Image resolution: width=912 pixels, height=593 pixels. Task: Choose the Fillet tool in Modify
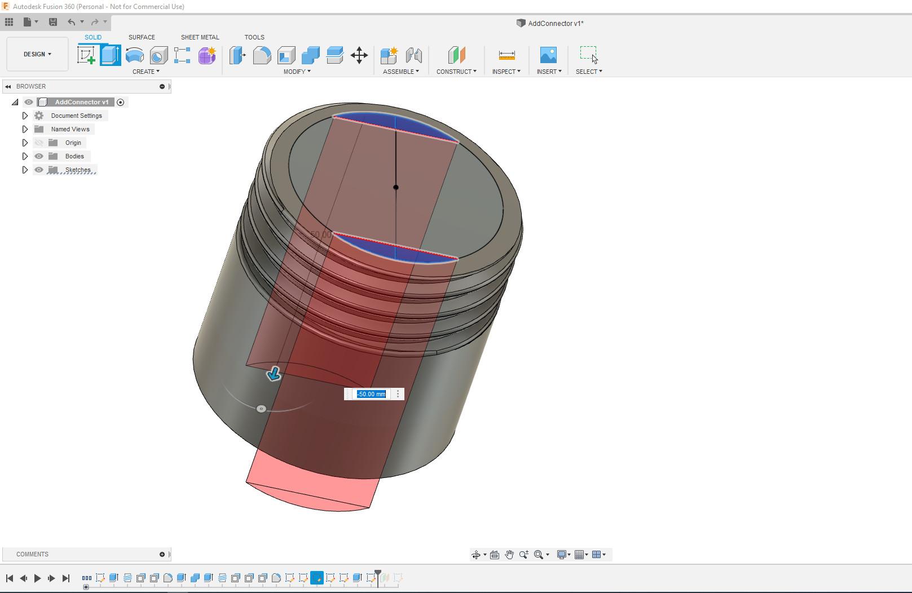pos(262,55)
